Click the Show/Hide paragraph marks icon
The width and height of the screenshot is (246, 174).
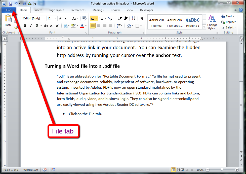[x=142, y=18]
